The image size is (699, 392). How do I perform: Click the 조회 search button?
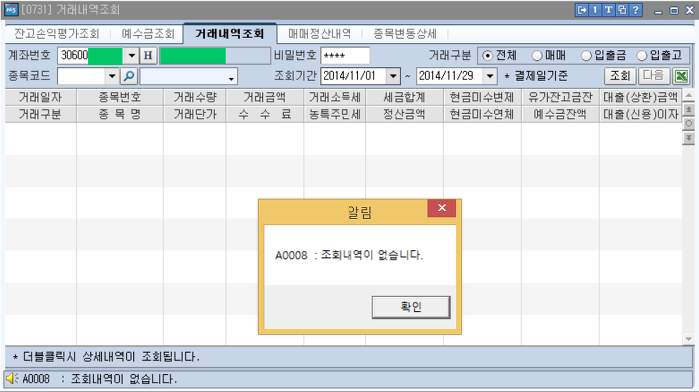[620, 76]
